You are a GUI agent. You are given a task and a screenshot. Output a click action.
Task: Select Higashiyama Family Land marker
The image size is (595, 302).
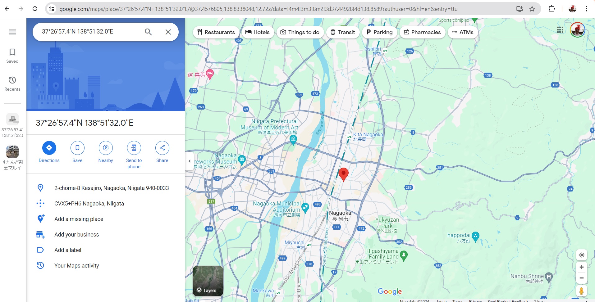pos(404,255)
